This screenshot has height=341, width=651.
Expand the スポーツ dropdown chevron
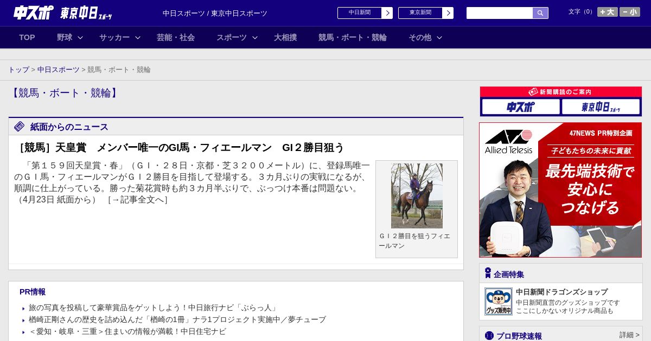point(255,37)
